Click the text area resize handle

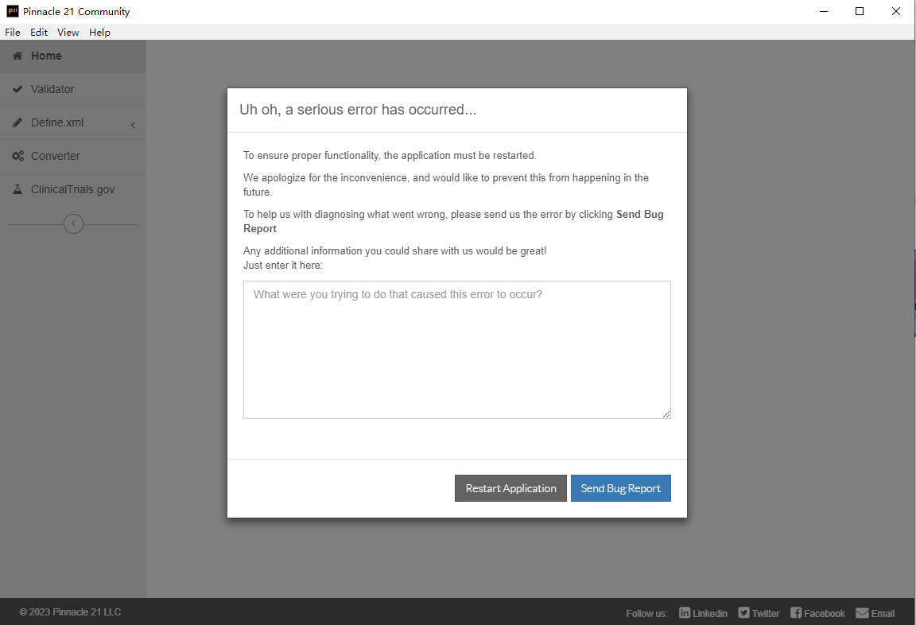tap(666, 414)
